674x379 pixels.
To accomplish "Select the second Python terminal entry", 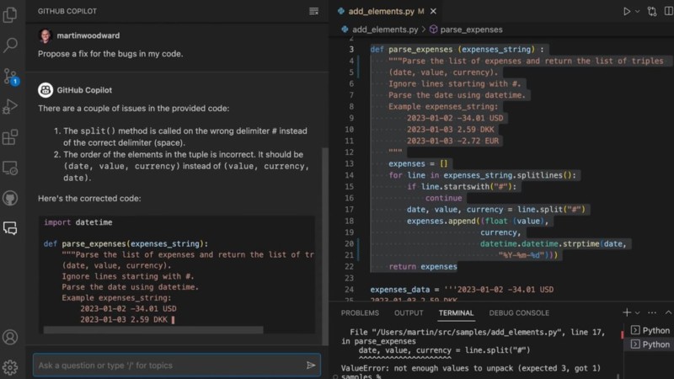I will (650, 344).
